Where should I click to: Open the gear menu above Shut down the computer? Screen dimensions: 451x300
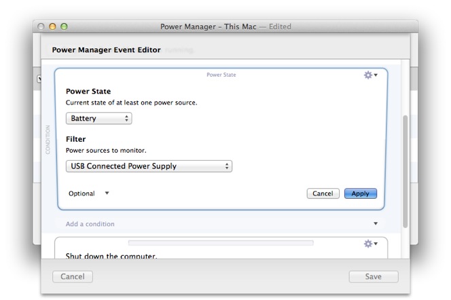pos(370,244)
